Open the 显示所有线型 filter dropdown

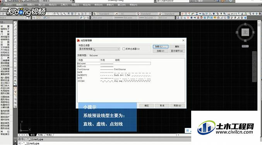pos(99,49)
